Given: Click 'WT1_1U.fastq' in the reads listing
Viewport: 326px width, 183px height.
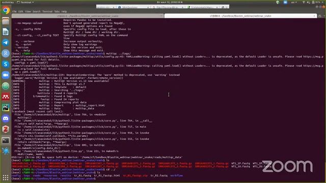Looking at the screenshot, I should 240,166.
